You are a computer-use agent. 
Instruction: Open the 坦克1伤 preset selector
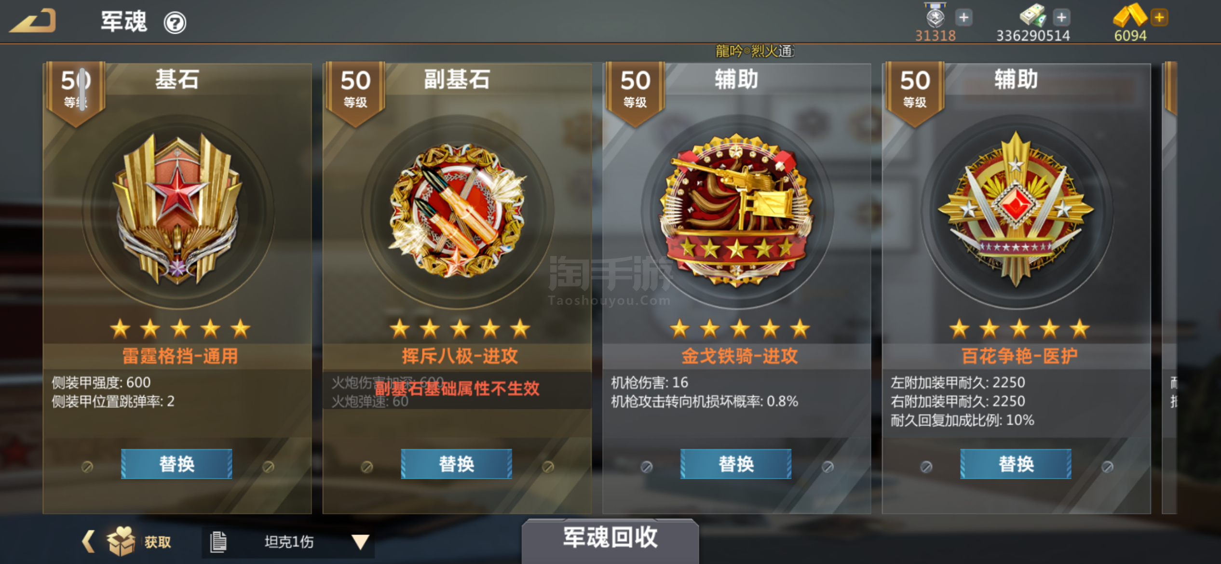pos(288,542)
